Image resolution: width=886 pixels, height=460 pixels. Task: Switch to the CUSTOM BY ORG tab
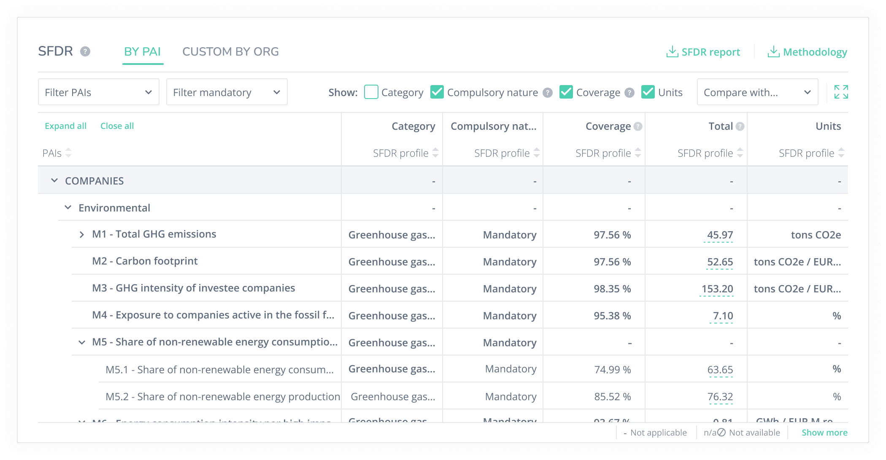pyautogui.click(x=230, y=52)
